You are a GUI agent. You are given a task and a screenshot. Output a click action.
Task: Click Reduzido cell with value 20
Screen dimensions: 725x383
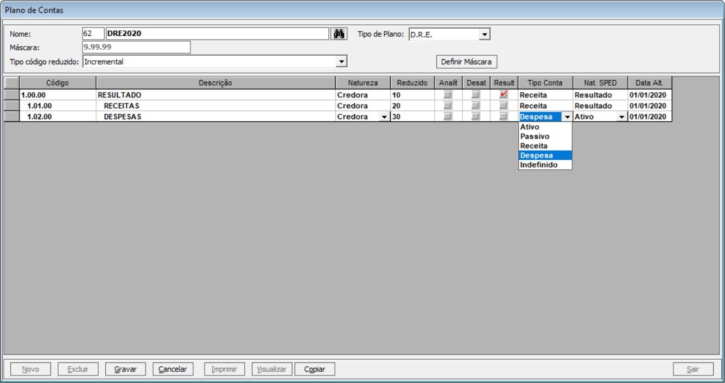412,106
